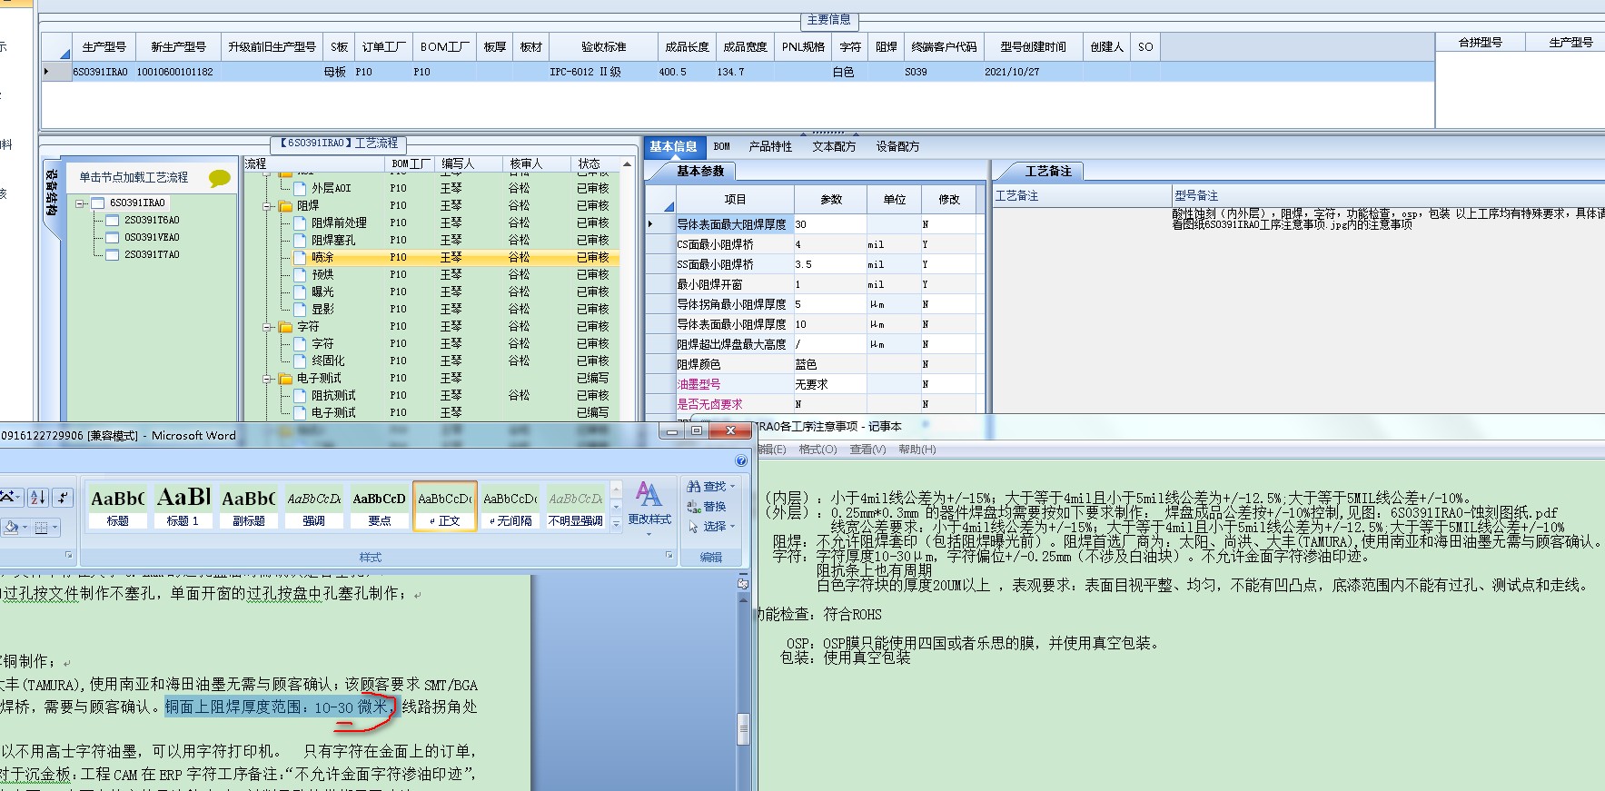Open the 文本配方 tab

834,146
